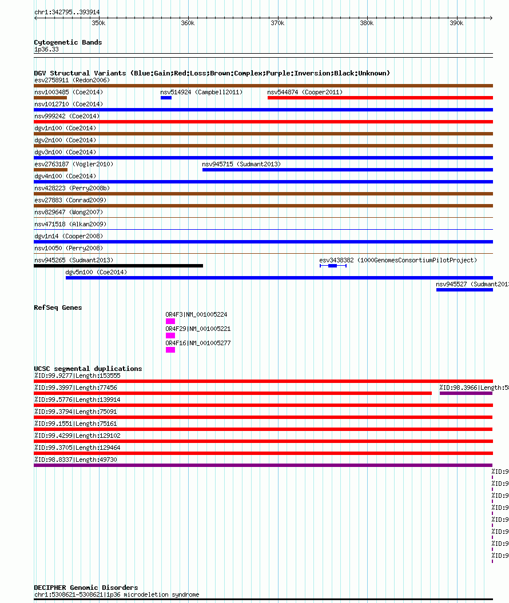This screenshot has height=603, width=509.
Task: Select the DGV Structural Variants track title
Action: coord(212,73)
